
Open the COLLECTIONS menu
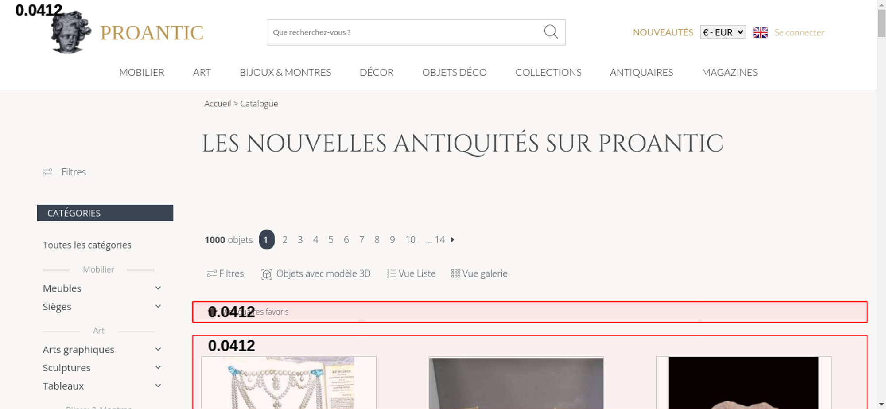[548, 72]
